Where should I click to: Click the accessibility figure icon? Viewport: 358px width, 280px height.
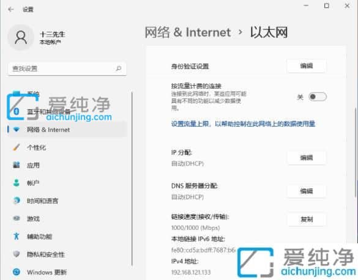click(16, 236)
